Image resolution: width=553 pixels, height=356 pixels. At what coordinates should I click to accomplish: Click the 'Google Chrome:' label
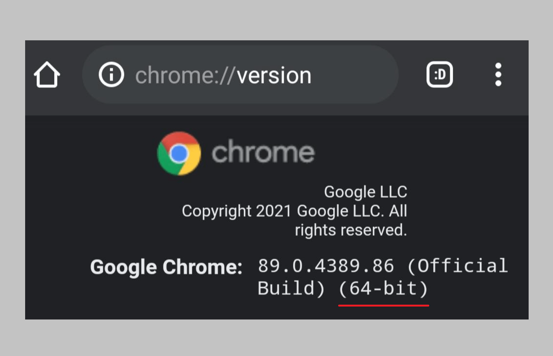click(166, 267)
